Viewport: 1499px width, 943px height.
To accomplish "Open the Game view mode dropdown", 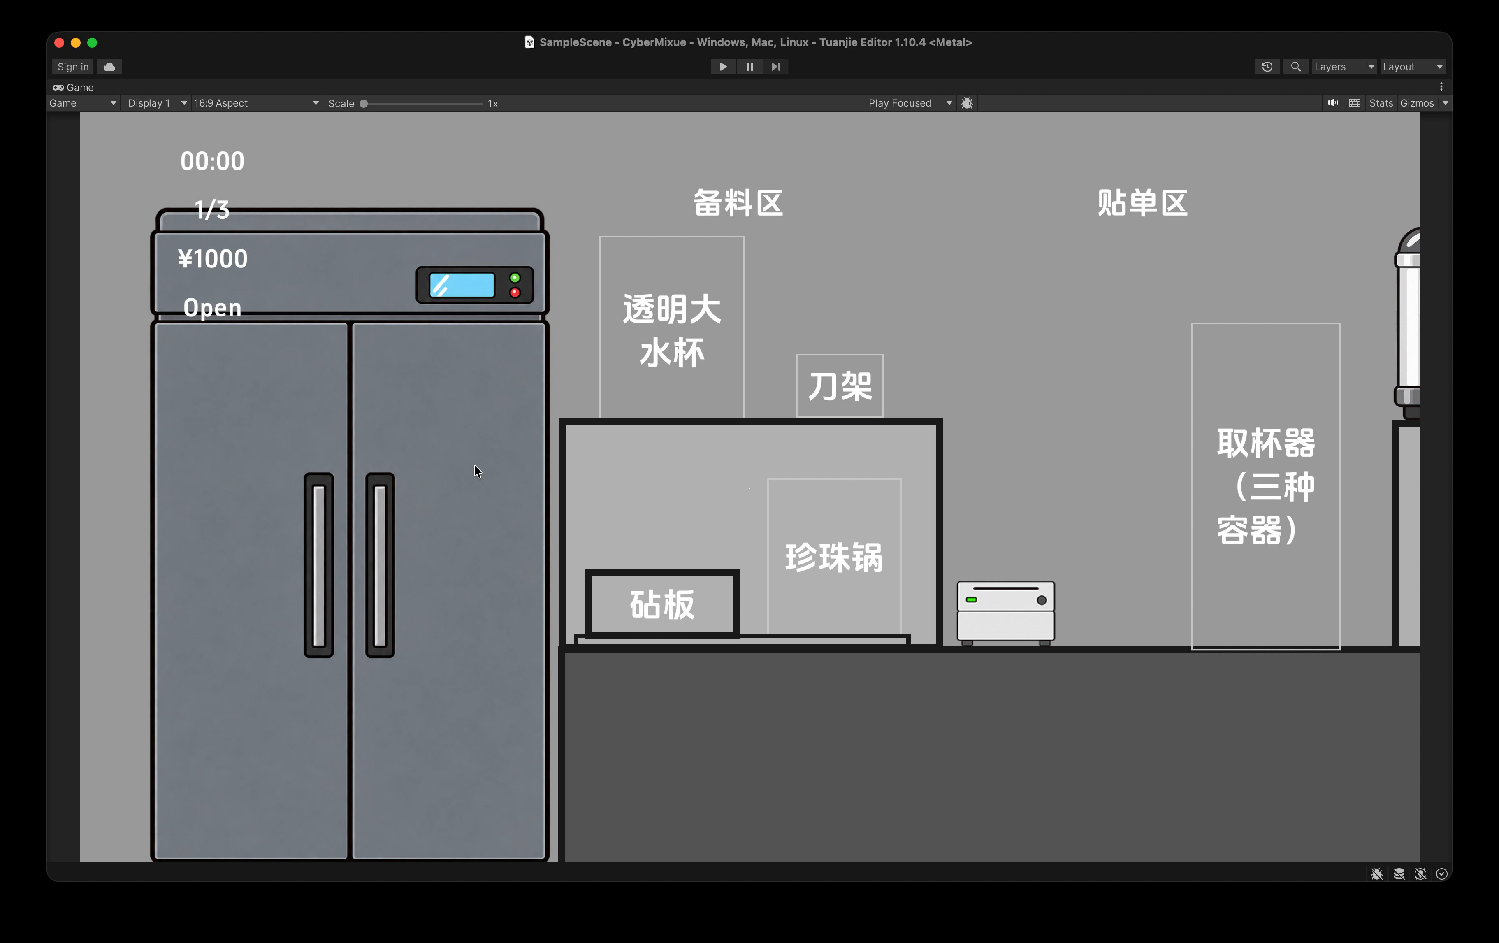I will [x=84, y=103].
